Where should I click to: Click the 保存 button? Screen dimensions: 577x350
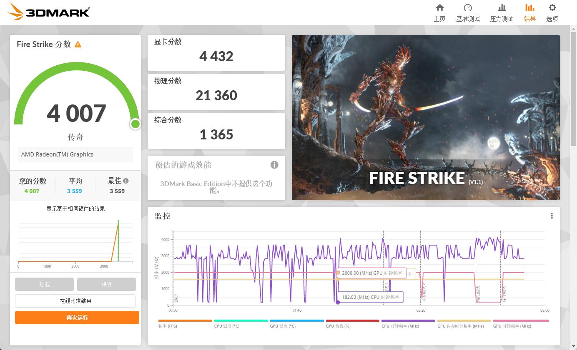point(106,284)
